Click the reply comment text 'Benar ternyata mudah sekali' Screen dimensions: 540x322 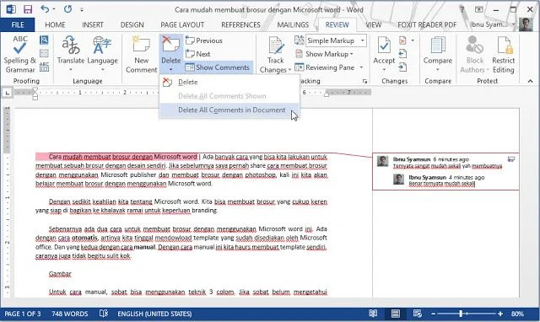click(x=441, y=184)
